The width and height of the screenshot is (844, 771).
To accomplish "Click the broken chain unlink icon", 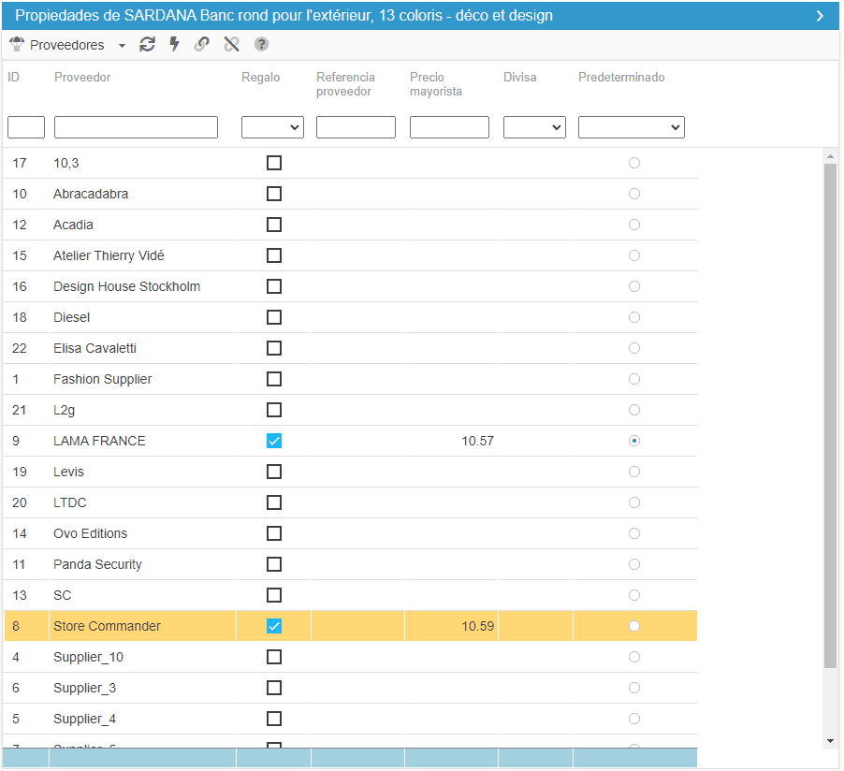I will [232, 44].
